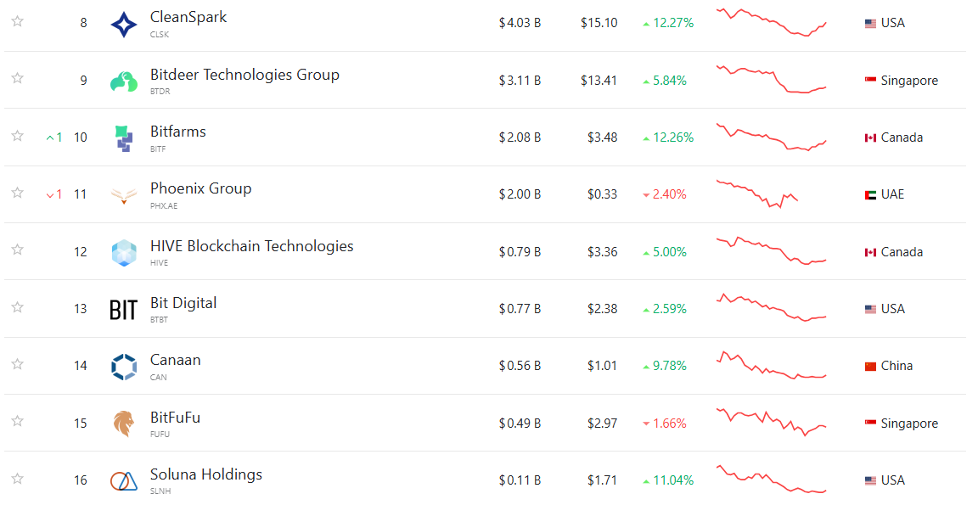Click the UAE flag in Phoenix Group row
978x505 pixels.
(870, 195)
